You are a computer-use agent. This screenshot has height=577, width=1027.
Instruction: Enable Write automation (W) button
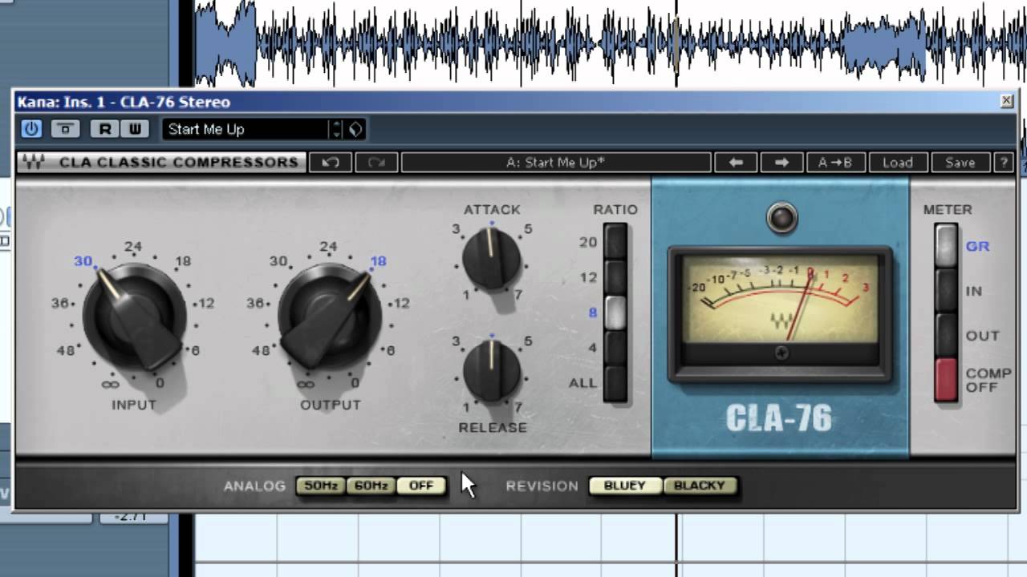135,129
